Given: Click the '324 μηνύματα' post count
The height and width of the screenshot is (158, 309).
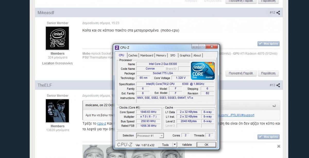Looking at the screenshot, I should click(x=57, y=57).
